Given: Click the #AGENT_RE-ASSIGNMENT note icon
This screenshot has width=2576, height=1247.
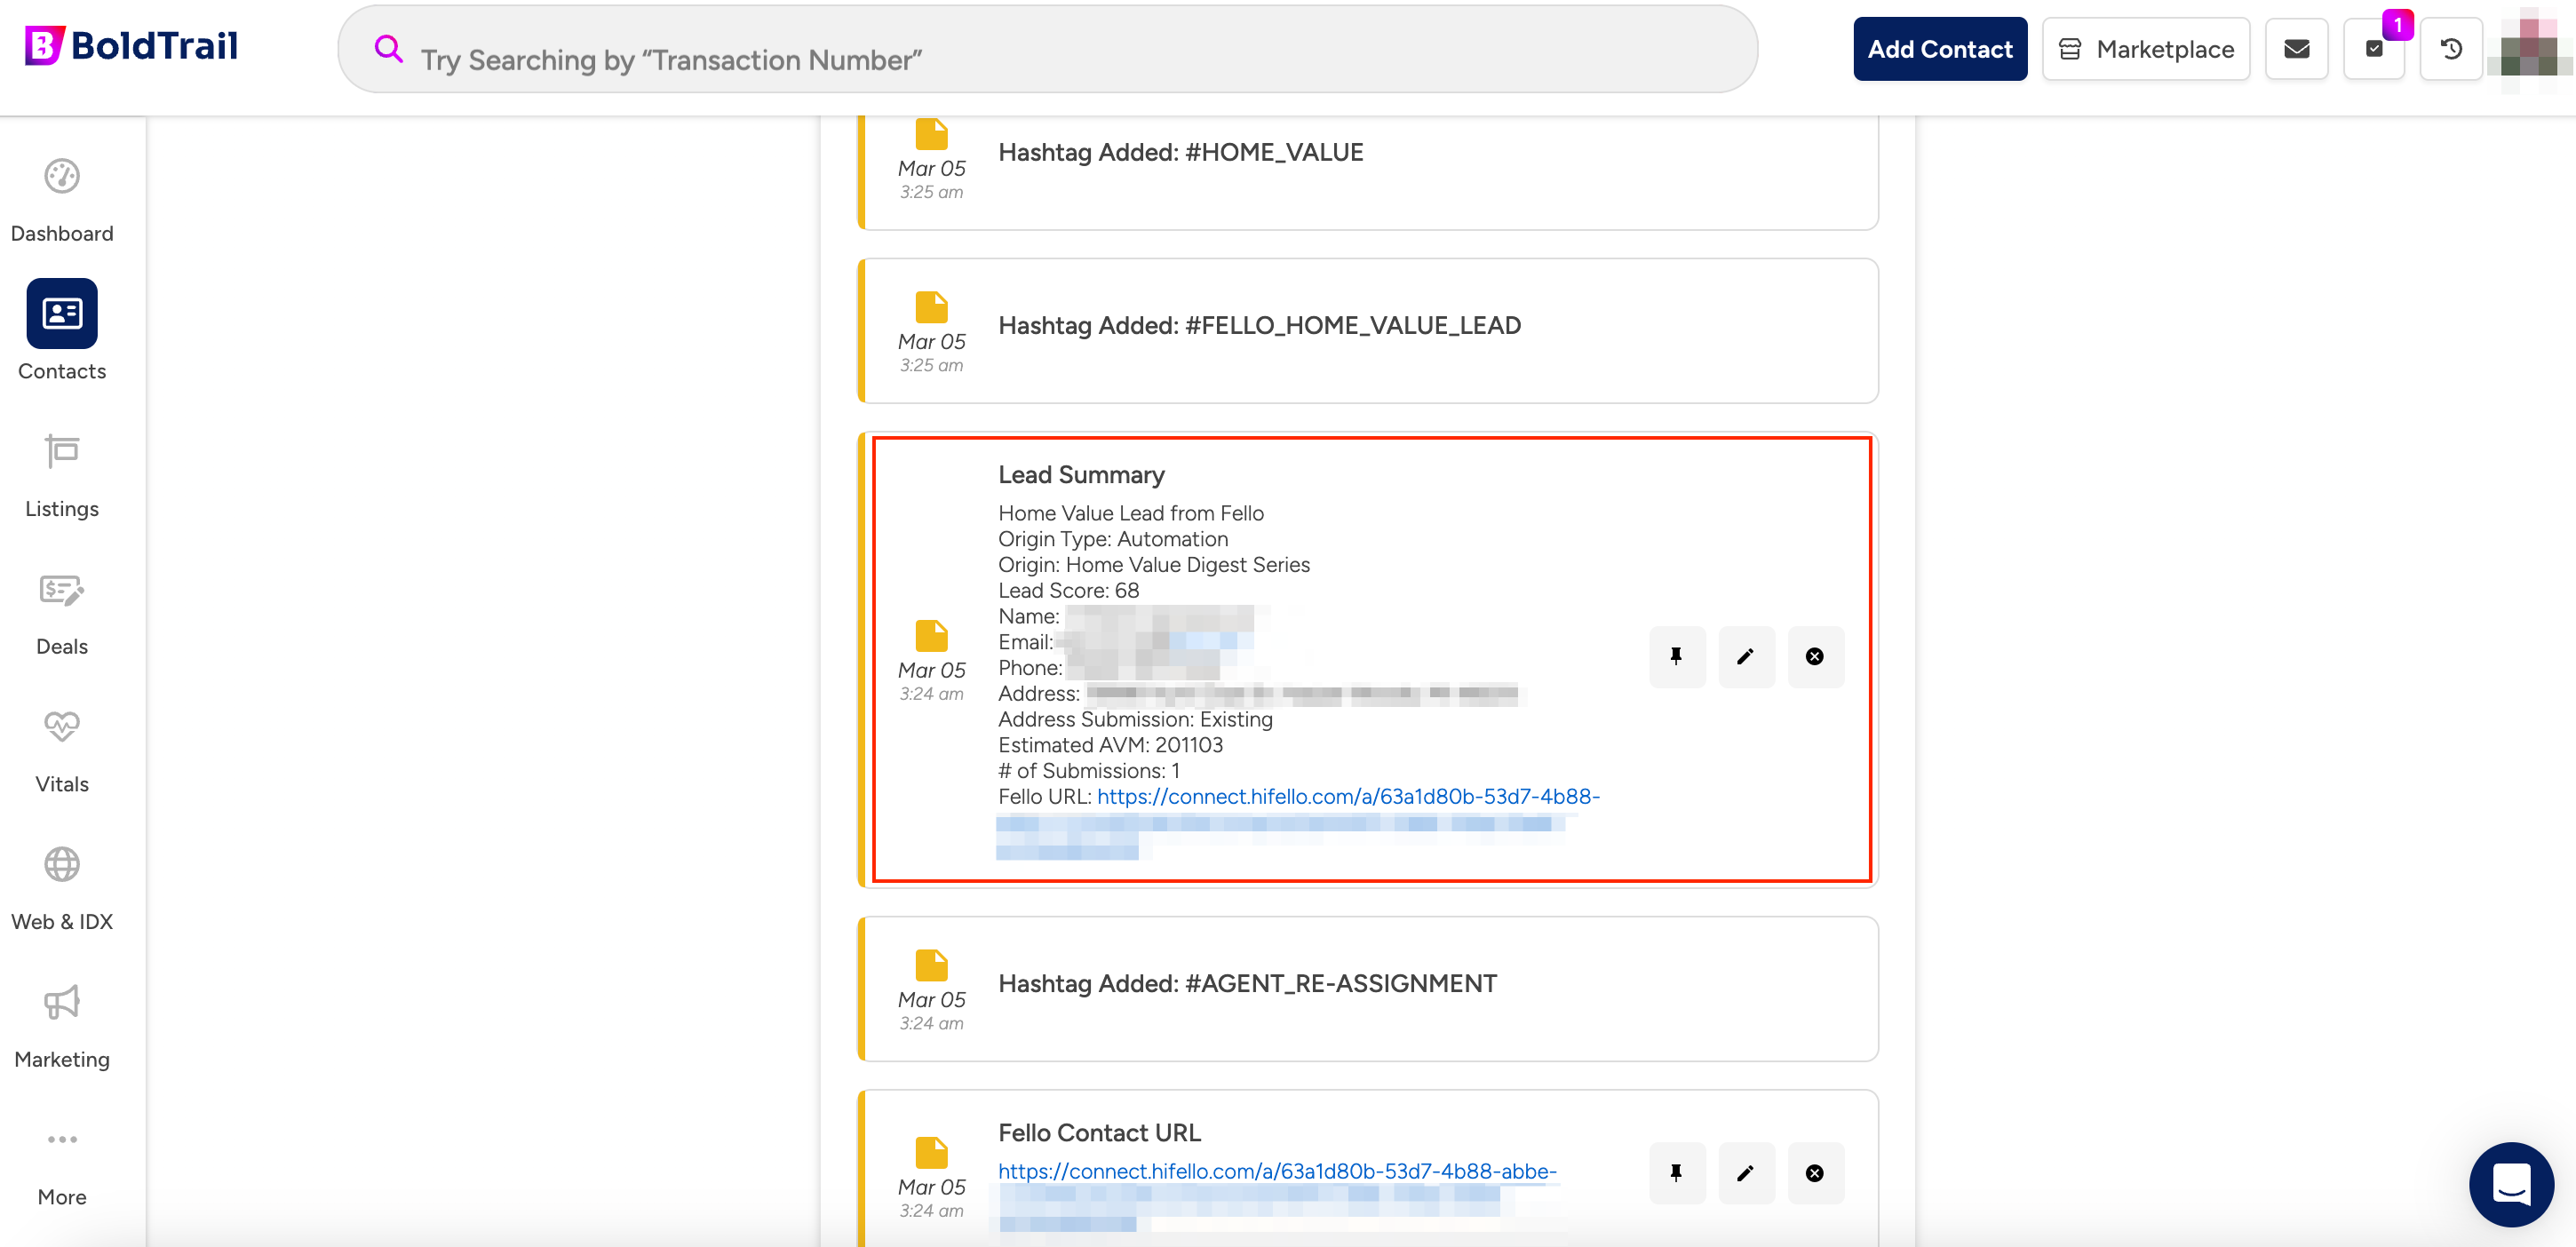Looking at the screenshot, I should [931, 965].
